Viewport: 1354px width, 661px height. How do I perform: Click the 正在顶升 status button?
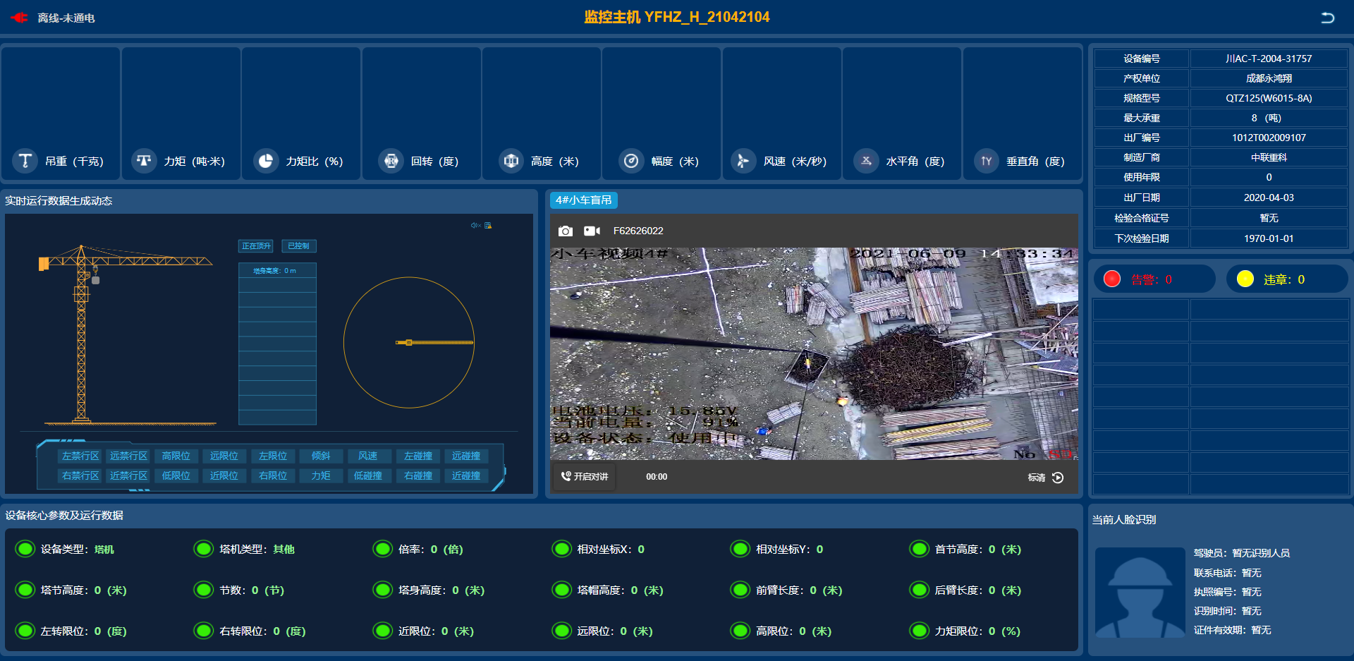point(256,246)
